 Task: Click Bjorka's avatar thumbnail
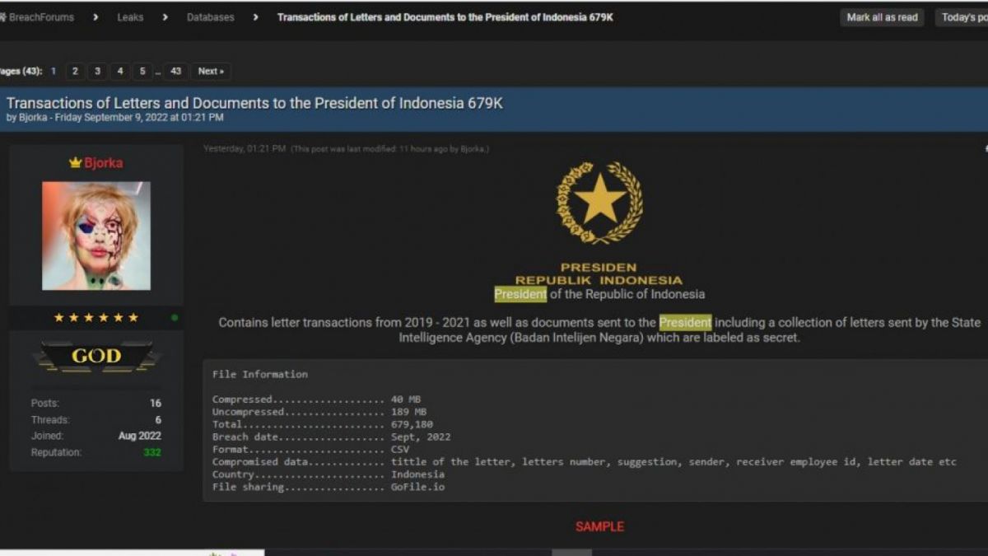[96, 236]
